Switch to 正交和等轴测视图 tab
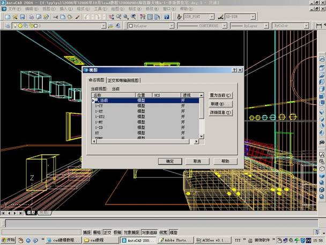This screenshot has height=245, width=326. pos(123,80)
